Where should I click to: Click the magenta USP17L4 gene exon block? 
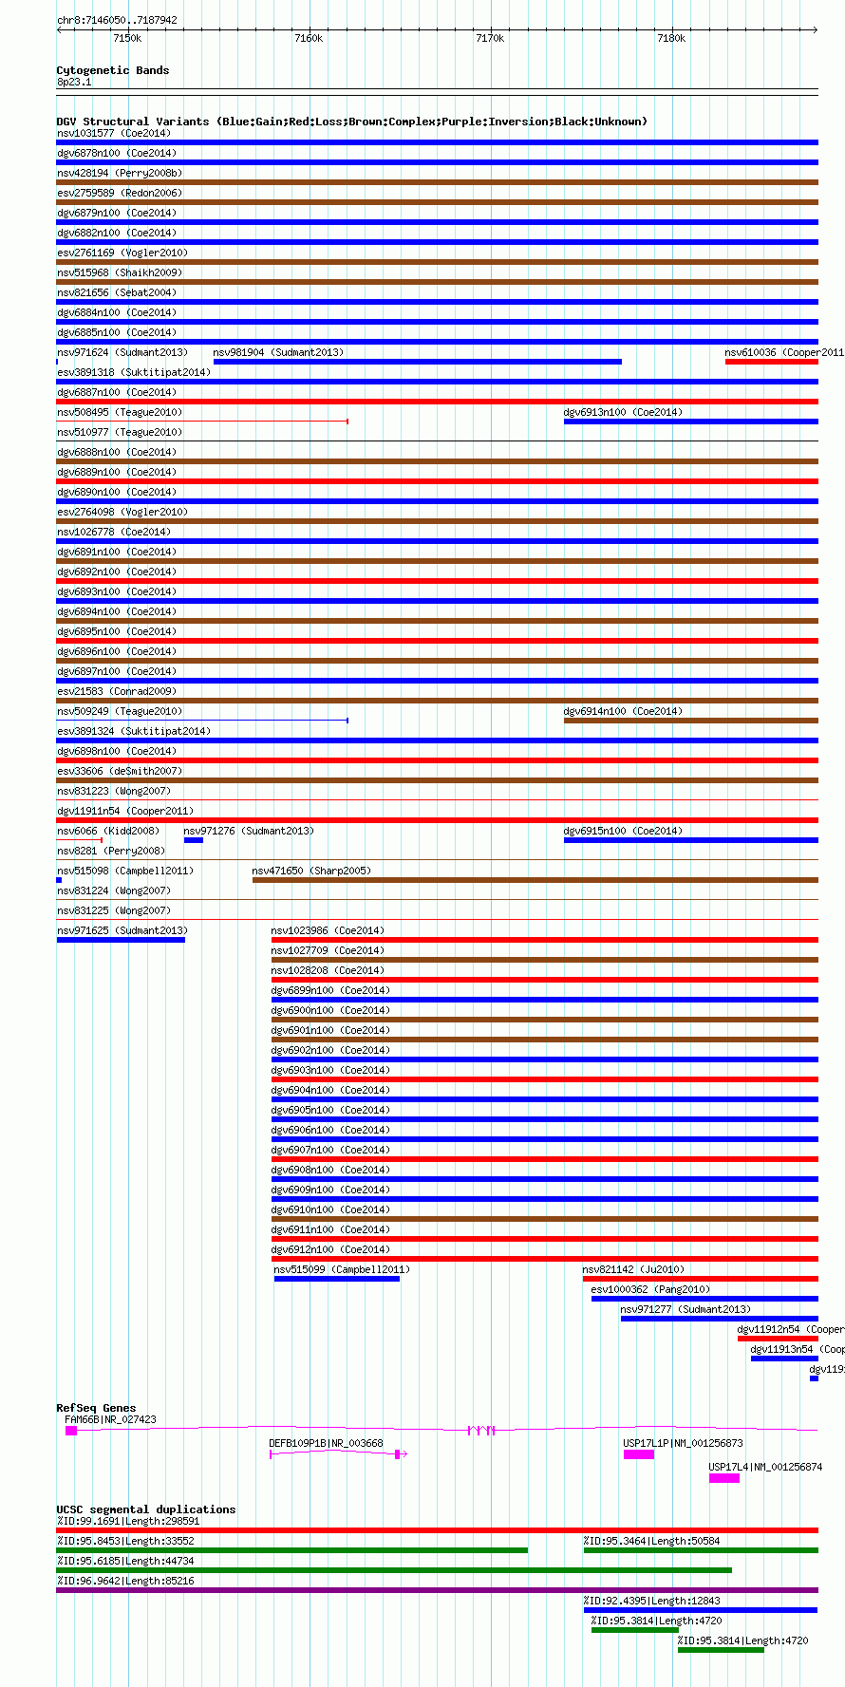click(724, 1478)
